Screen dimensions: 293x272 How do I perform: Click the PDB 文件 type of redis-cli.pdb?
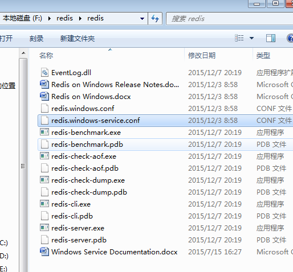point(271,216)
